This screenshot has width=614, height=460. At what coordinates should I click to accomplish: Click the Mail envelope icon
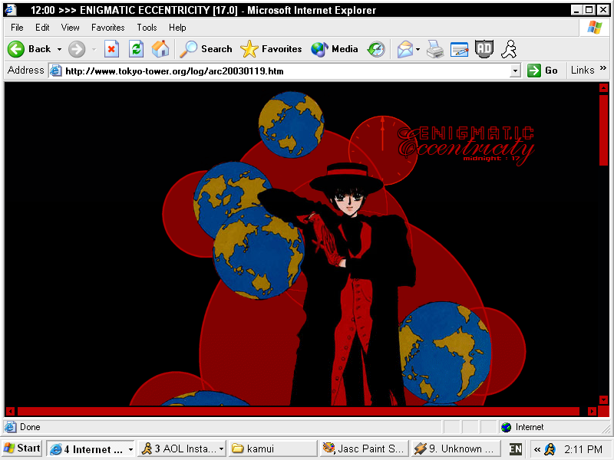(x=405, y=49)
